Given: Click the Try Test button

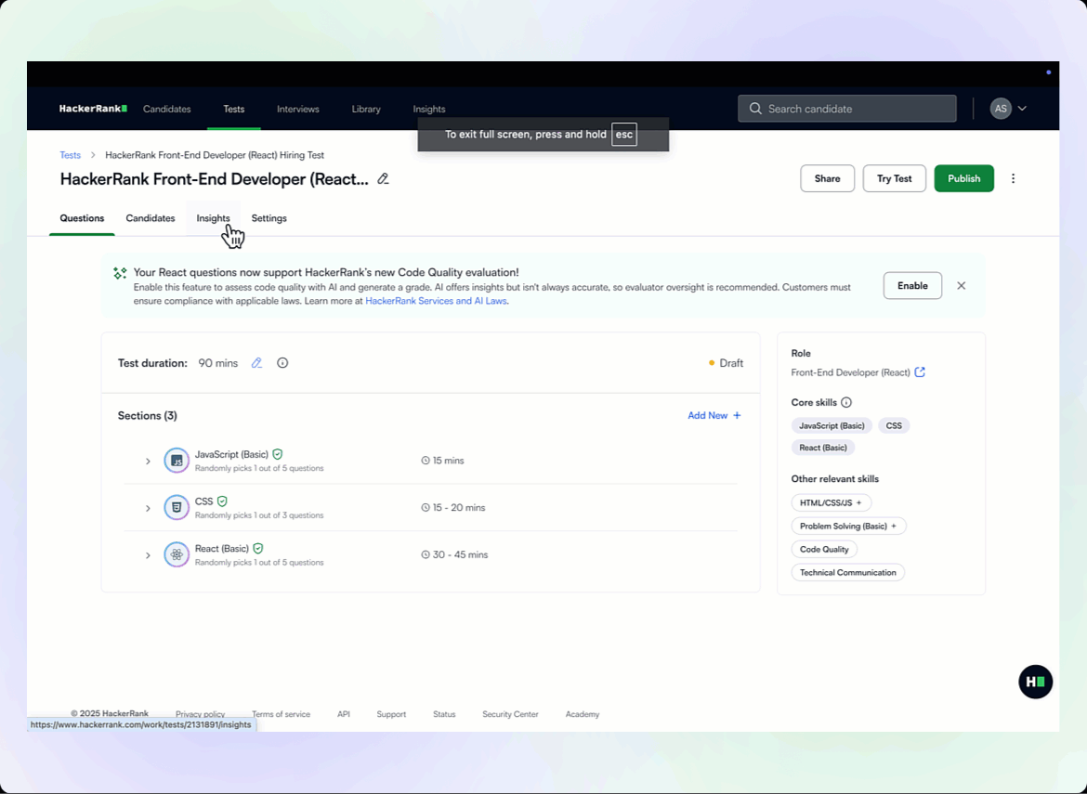Looking at the screenshot, I should coord(894,178).
